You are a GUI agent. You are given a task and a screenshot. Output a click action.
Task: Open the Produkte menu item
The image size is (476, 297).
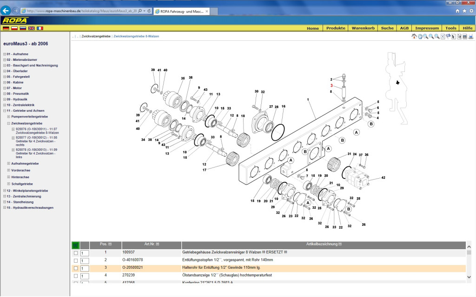336,28
